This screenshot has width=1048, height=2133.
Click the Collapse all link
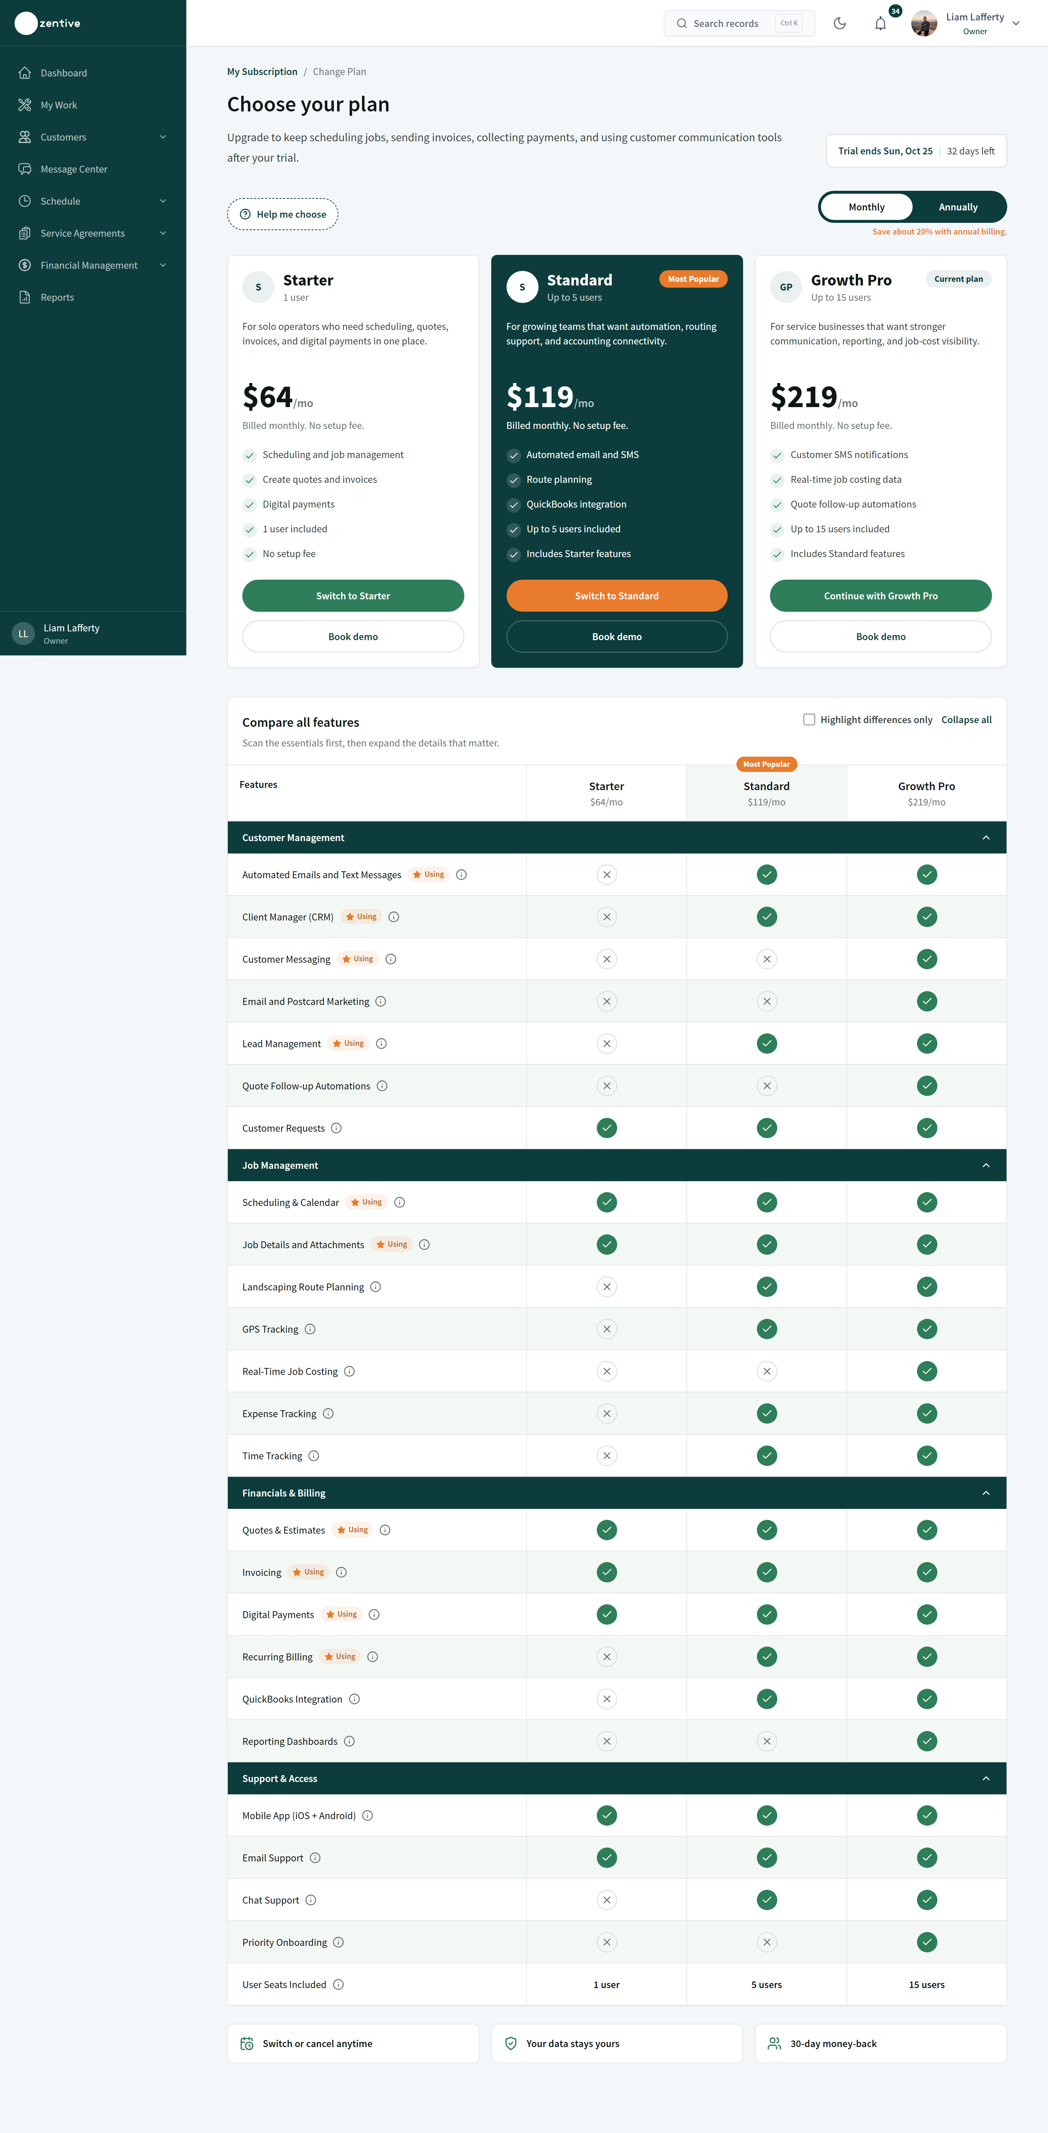[x=966, y=719]
